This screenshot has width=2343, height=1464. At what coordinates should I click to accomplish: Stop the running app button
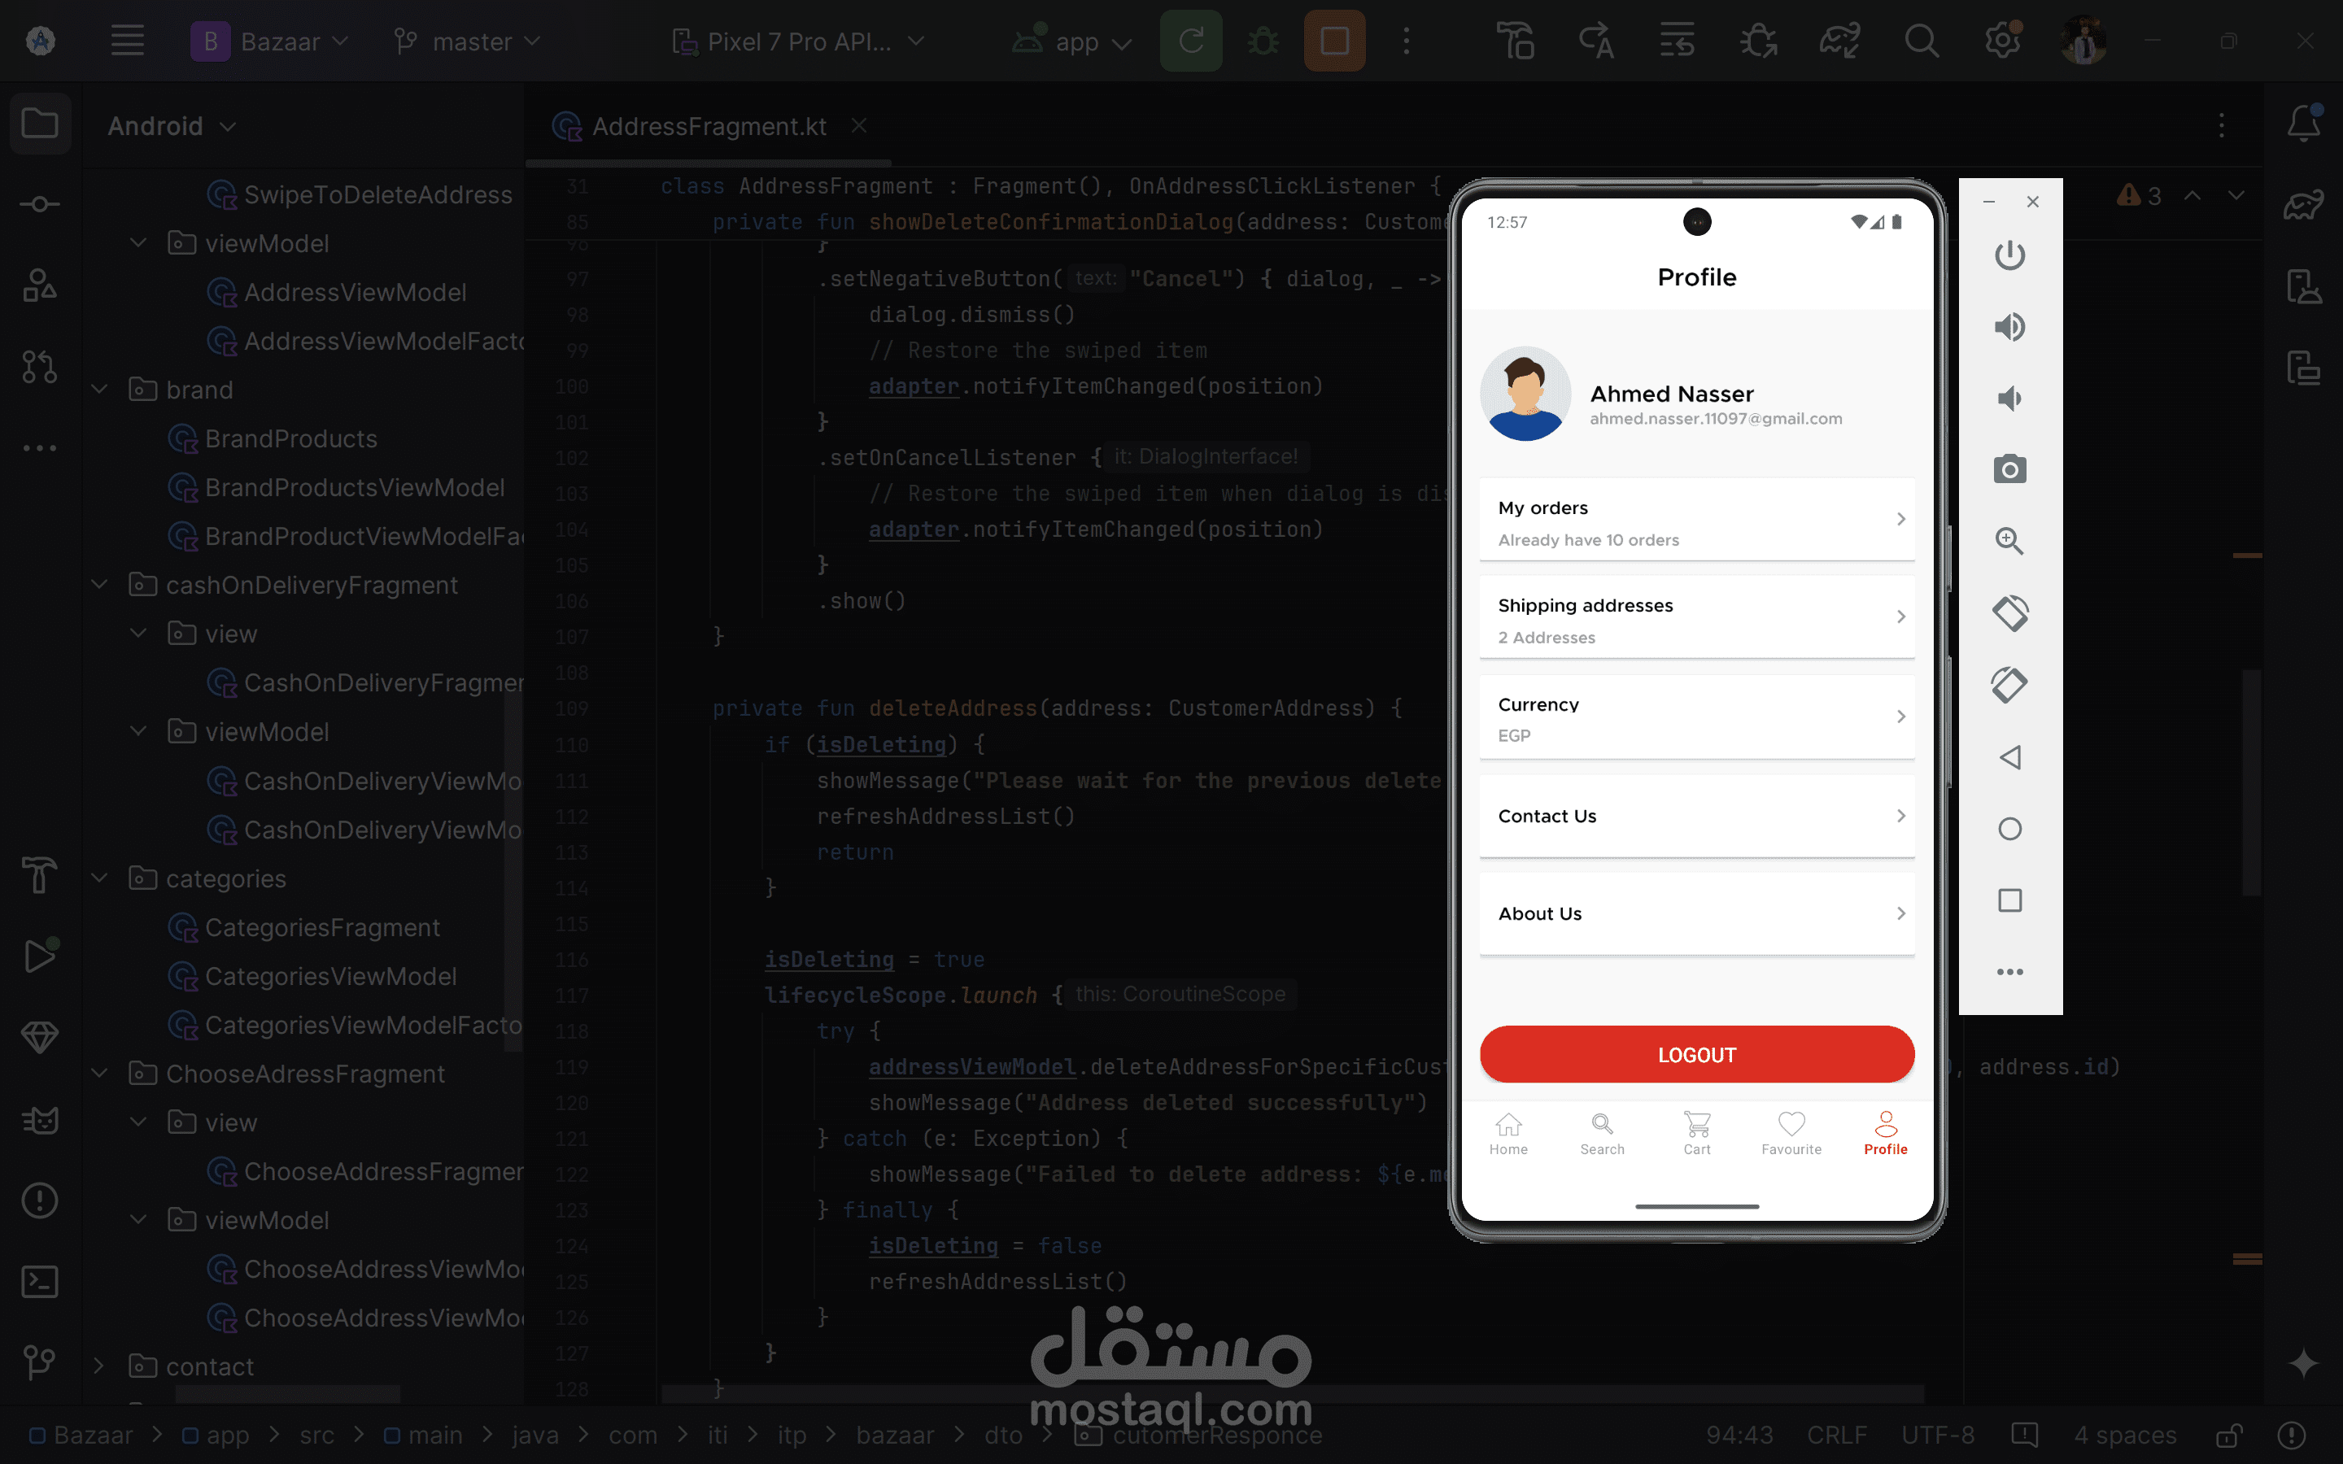1334,41
